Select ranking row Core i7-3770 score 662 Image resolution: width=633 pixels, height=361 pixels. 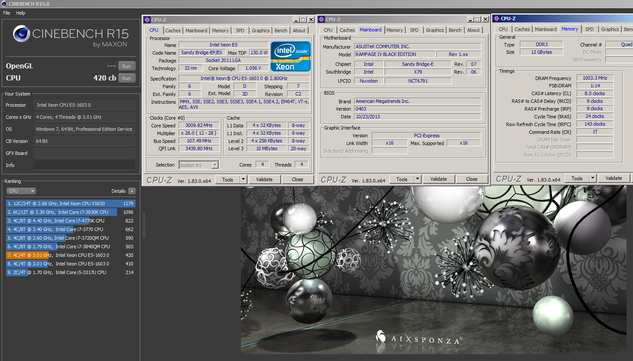71,229
